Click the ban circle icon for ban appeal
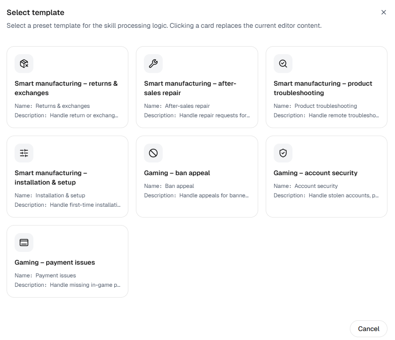Image resolution: width=395 pixels, height=340 pixels. [153, 153]
